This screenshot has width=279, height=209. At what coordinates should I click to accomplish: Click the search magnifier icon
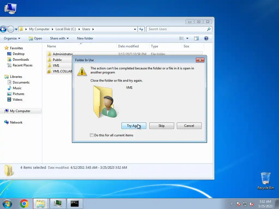coord(209,29)
